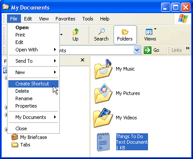Image resolution: width=193 pixels, height=159 pixels.
Task: Open the Help menu
Action: [x=104, y=19]
